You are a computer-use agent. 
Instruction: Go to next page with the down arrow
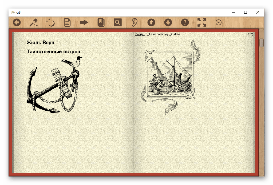[x=168, y=22]
